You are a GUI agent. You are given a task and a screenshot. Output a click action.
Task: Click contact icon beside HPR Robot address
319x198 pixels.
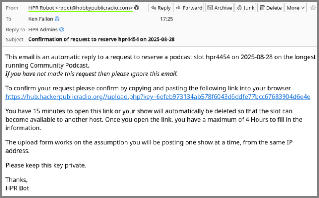coord(137,8)
